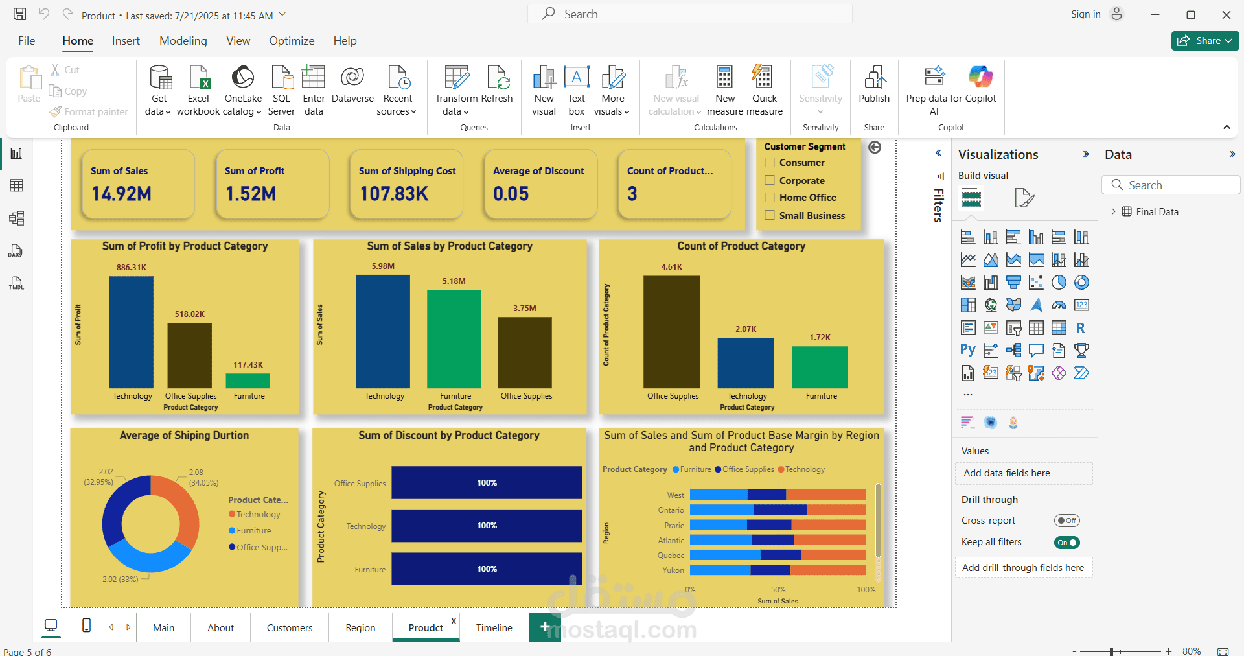Click the Sign in link
Image resolution: width=1244 pixels, height=656 pixels.
pyautogui.click(x=1085, y=14)
